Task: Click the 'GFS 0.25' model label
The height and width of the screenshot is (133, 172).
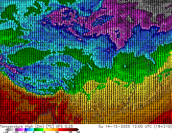Action: (64, 126)
